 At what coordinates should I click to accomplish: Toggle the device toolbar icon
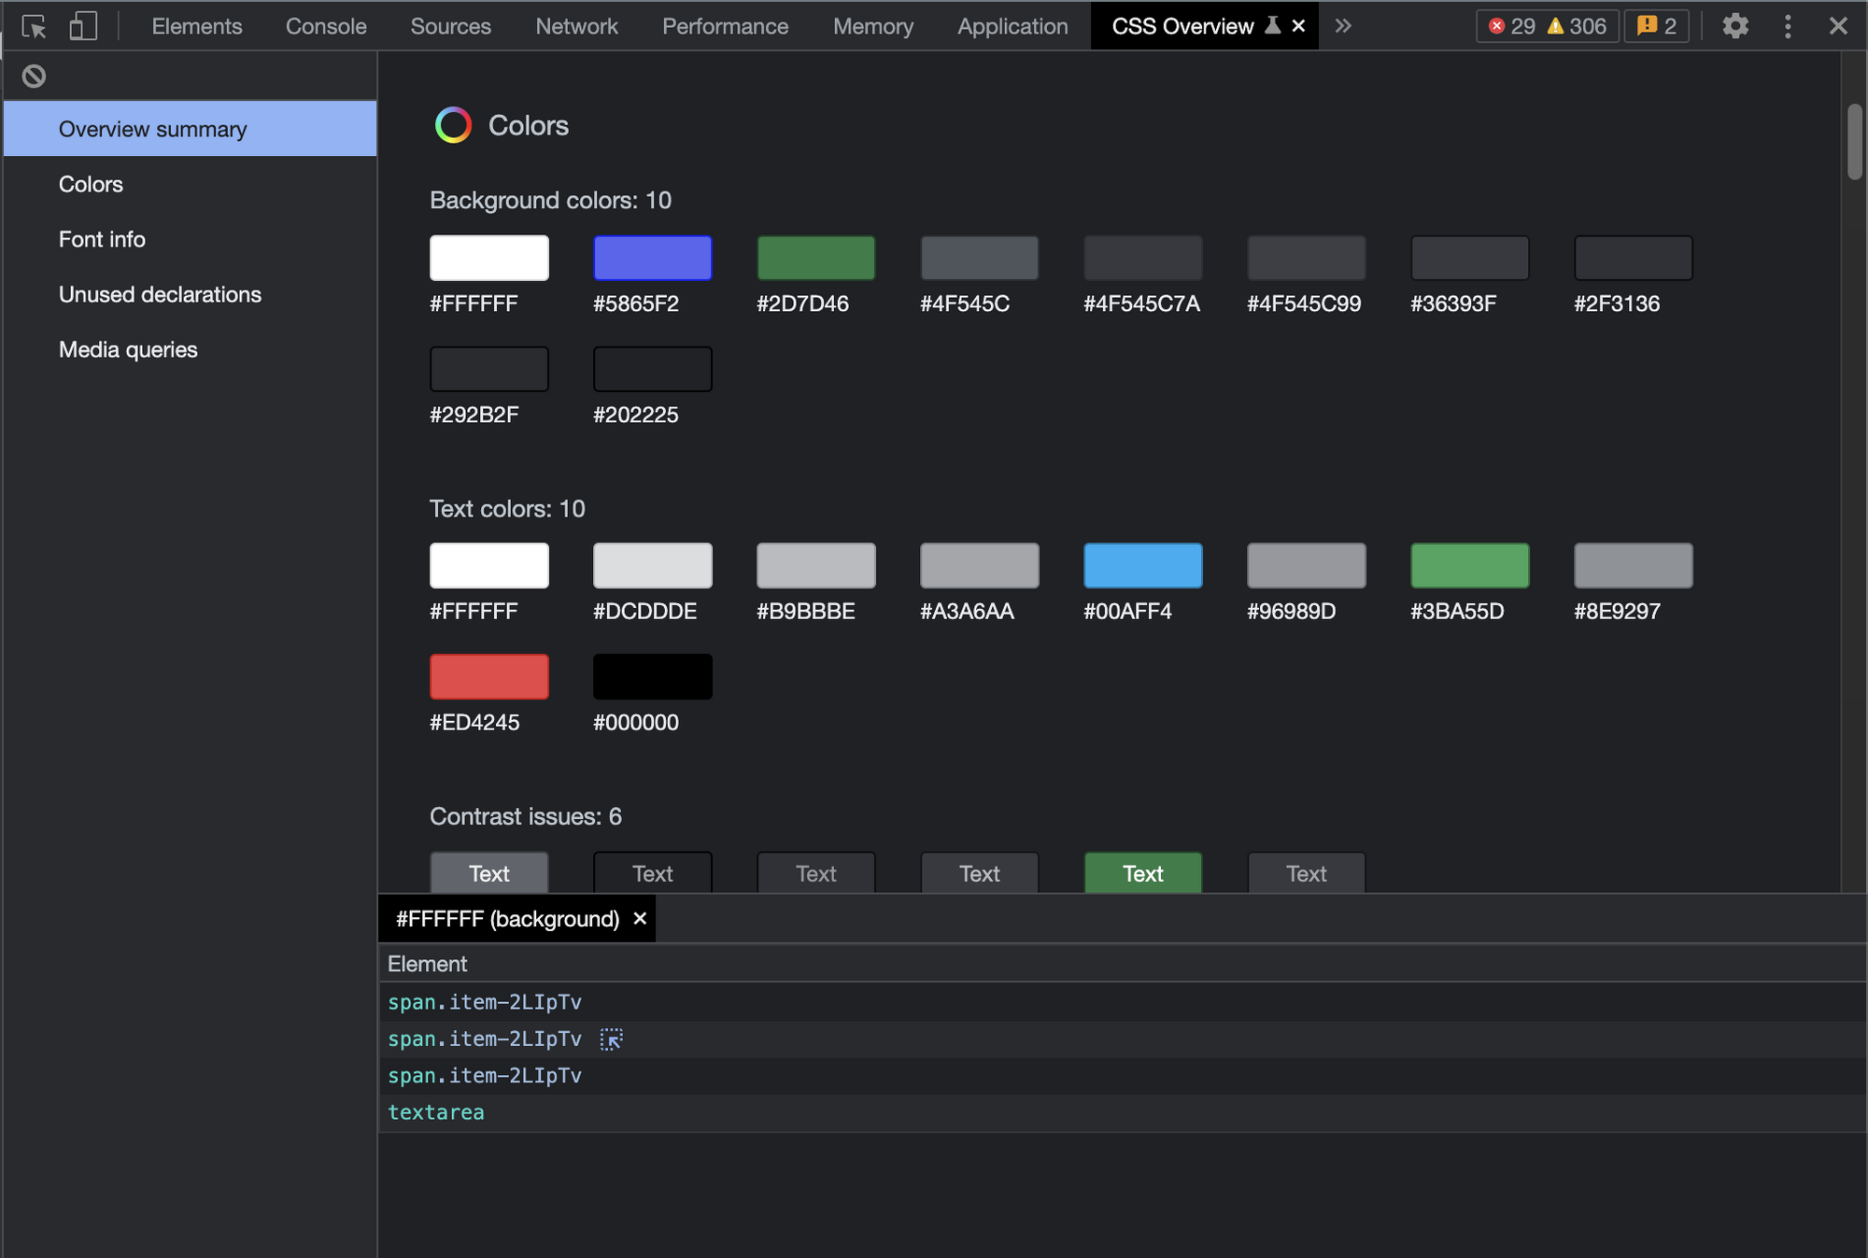pos(83,26)
